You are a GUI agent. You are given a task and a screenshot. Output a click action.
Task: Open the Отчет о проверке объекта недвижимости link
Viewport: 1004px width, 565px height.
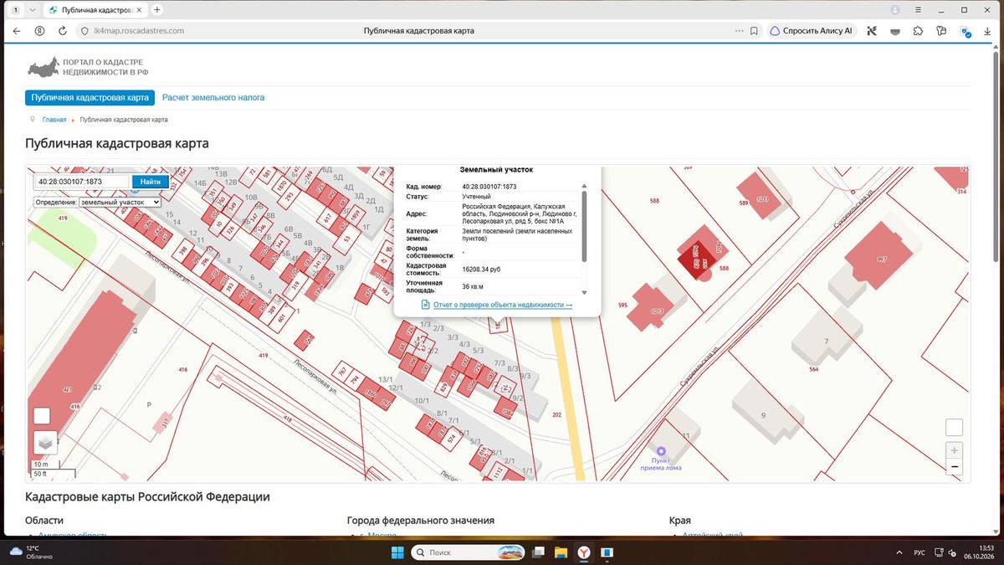503,305
